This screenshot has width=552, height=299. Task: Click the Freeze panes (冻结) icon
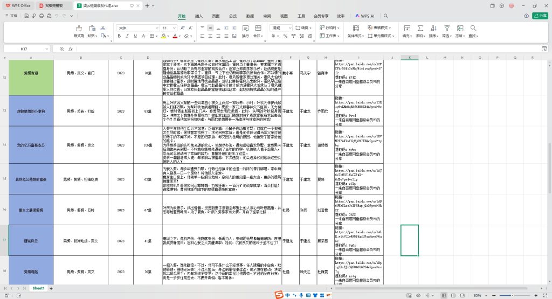pyautogui.click(x=460, y=28)
